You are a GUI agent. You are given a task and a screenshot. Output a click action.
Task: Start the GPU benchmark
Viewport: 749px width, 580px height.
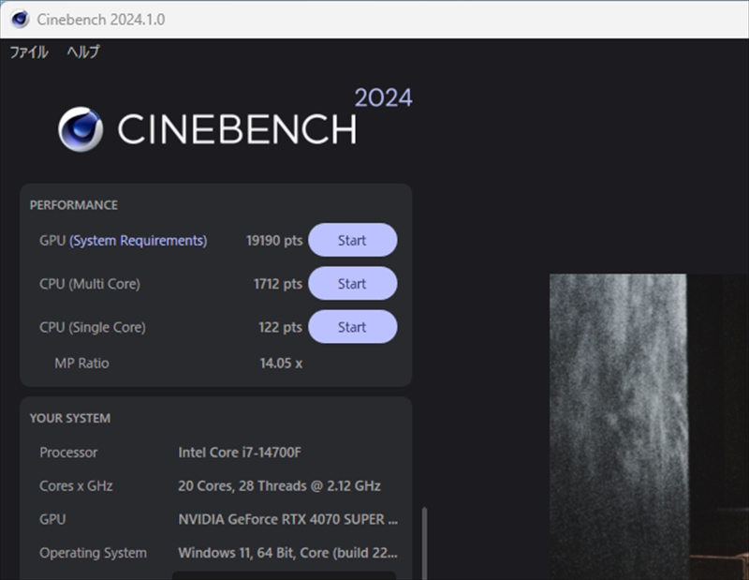(x=353, y=240)
